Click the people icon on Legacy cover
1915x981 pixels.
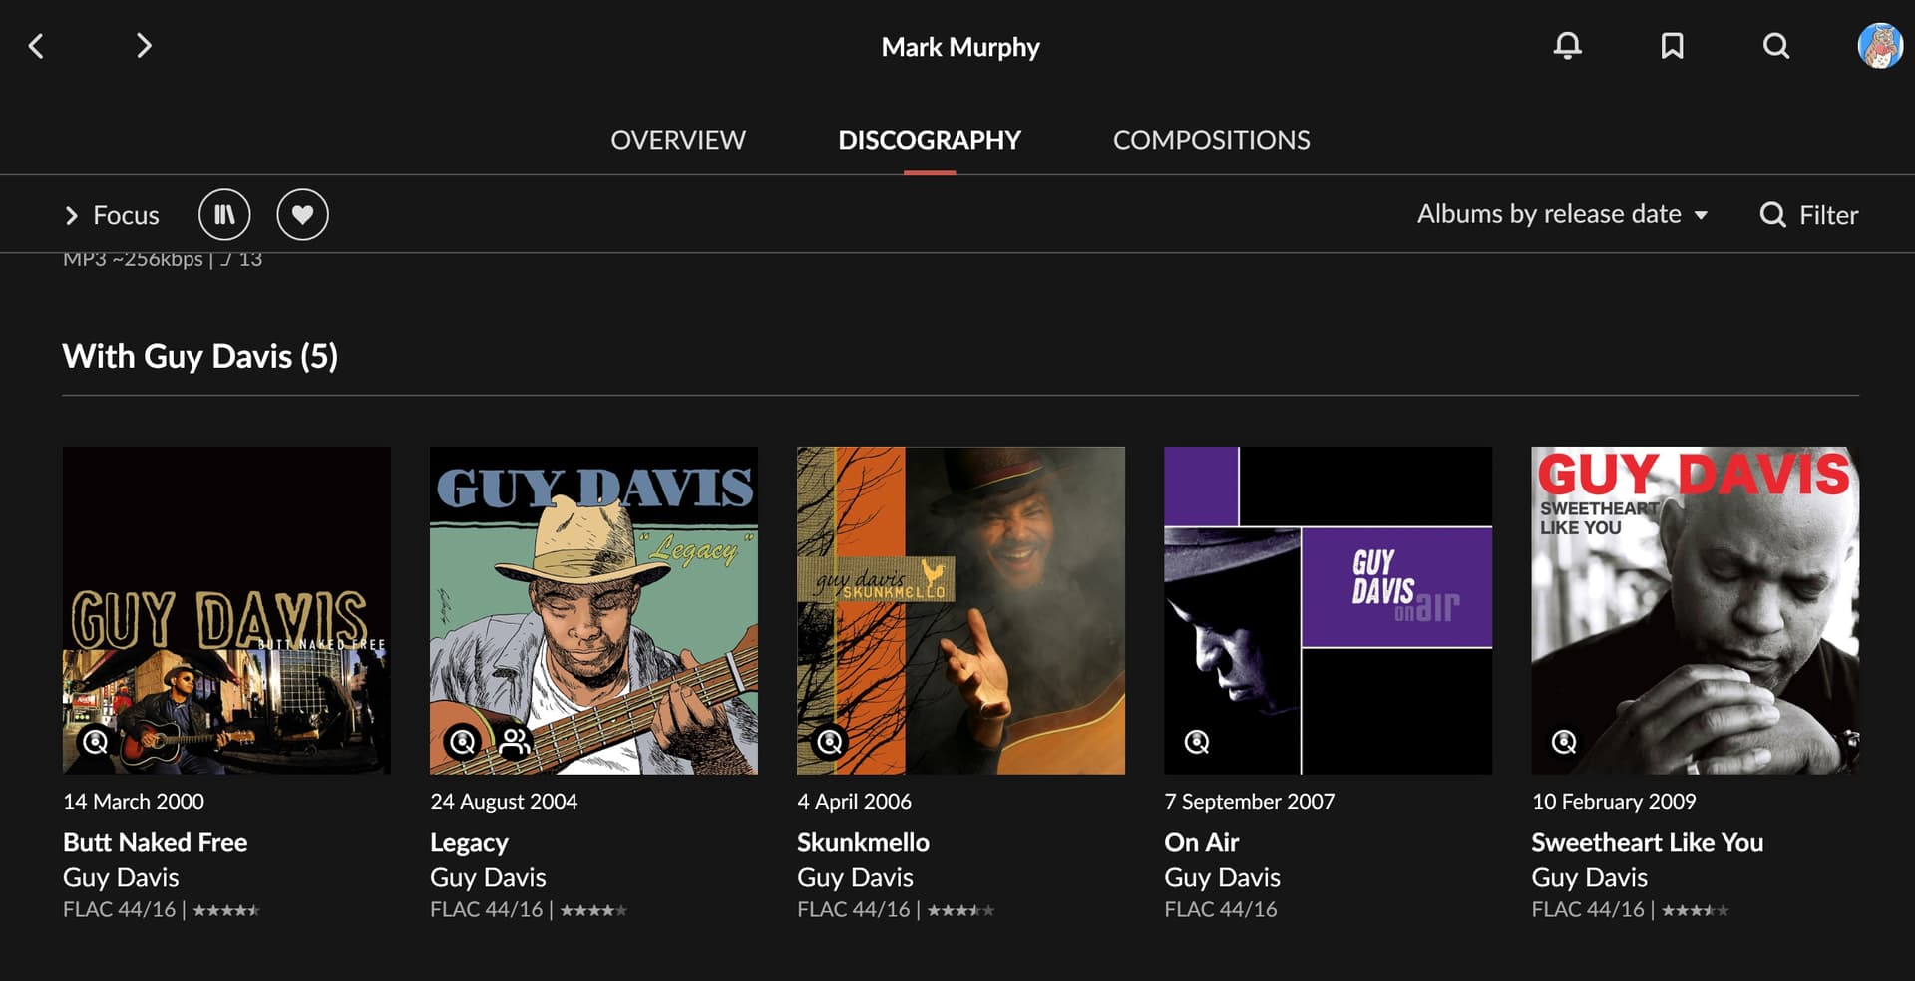click(516, 742)
